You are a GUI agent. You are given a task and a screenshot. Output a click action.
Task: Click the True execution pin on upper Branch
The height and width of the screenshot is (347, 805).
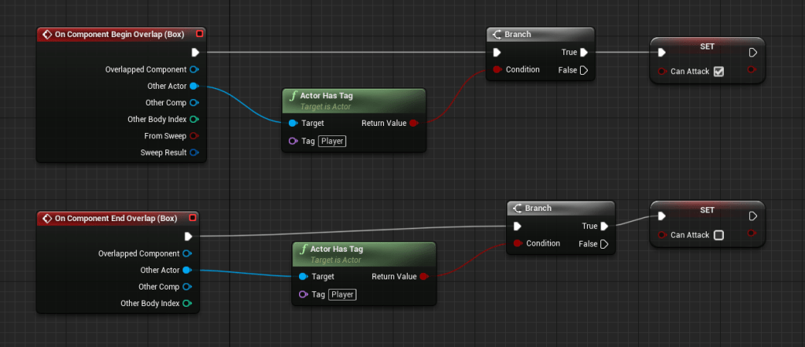(x=584, y=53)
